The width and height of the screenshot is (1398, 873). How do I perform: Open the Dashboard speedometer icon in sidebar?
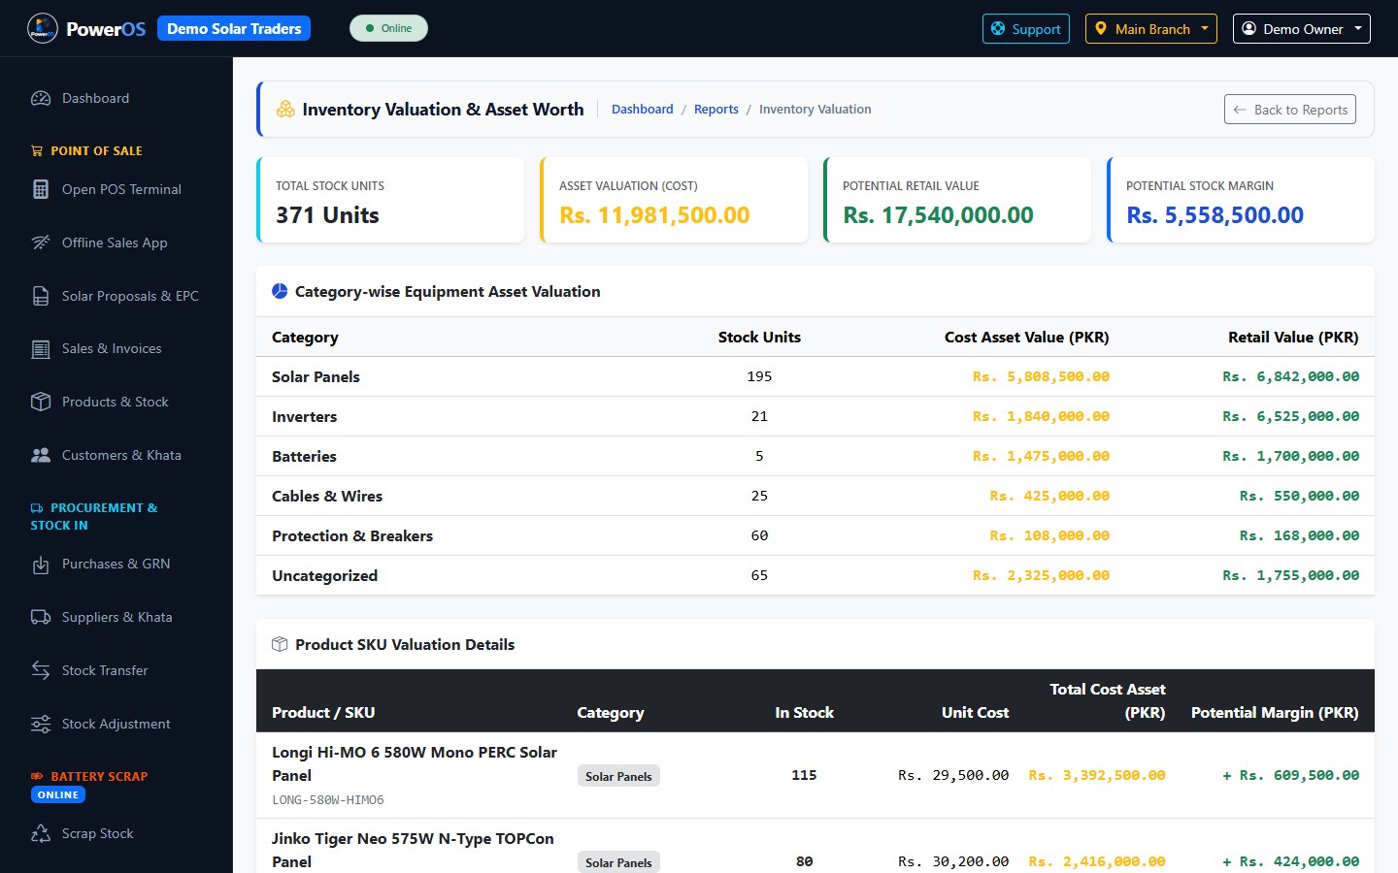[41, 98]
